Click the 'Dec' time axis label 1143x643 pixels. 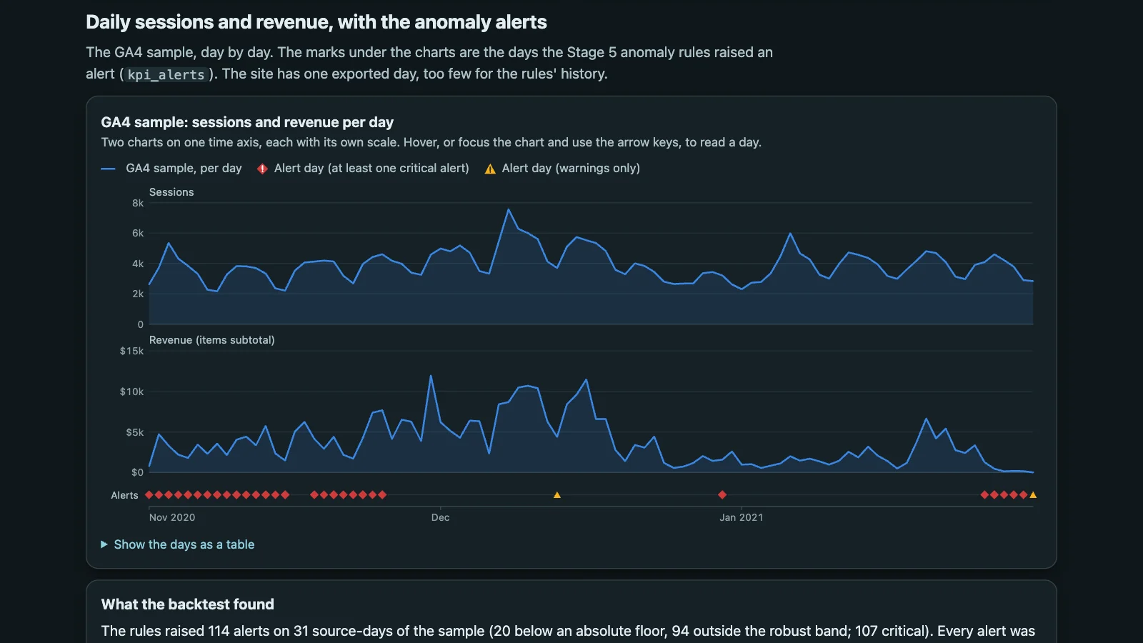coord(441,518)
